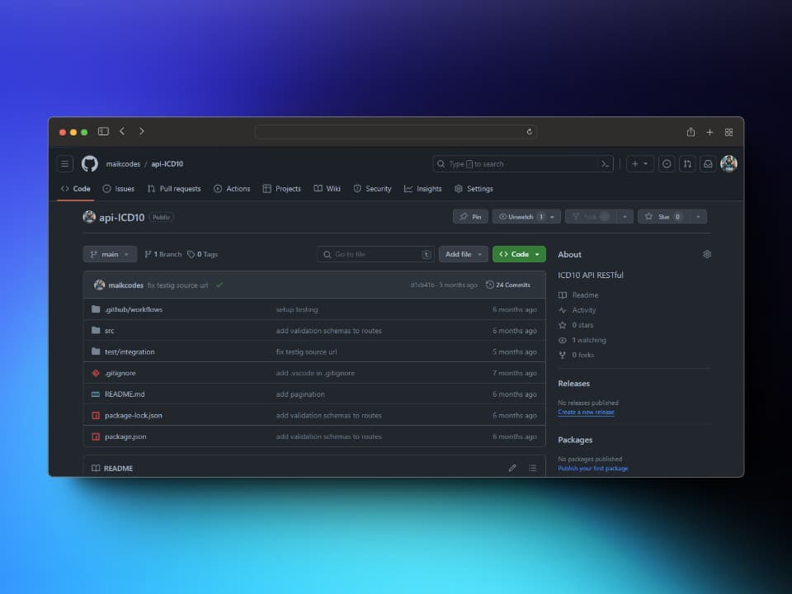Go back with Safari's back arrow
The width and height of the screenshot is (792, 594).
tap(122, 131)
